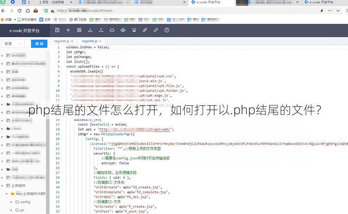Image resolution: width=348 pixels, height=214 pixels.
Task: Click code line 'const uploadFiles = () => {'
Action: tap(93, 66)
